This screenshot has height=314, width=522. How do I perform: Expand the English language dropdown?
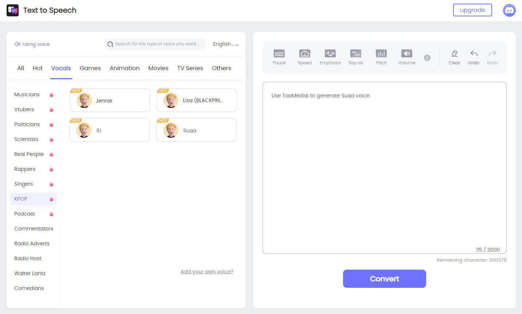[226, 44]
